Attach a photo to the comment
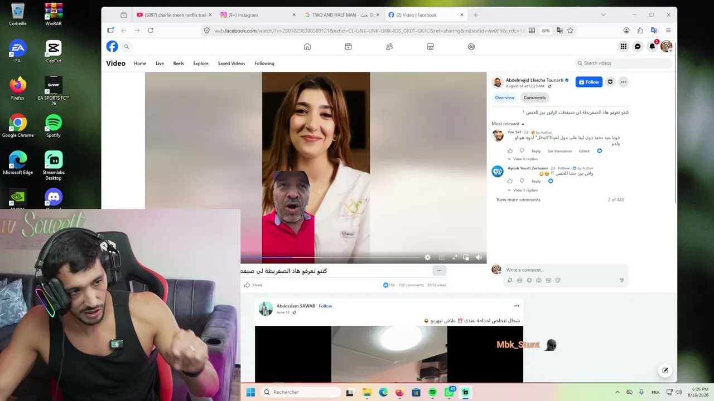The image size is (714, 401). 539,281
